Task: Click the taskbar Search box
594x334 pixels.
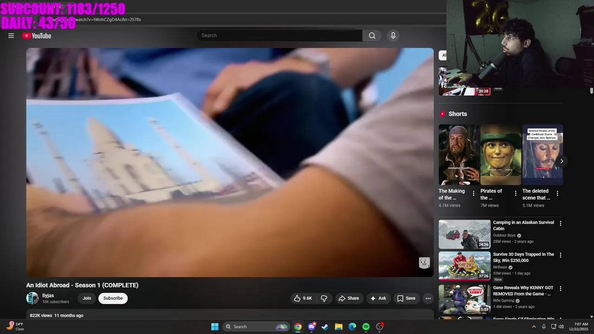Action: click(x=257, y=327)
